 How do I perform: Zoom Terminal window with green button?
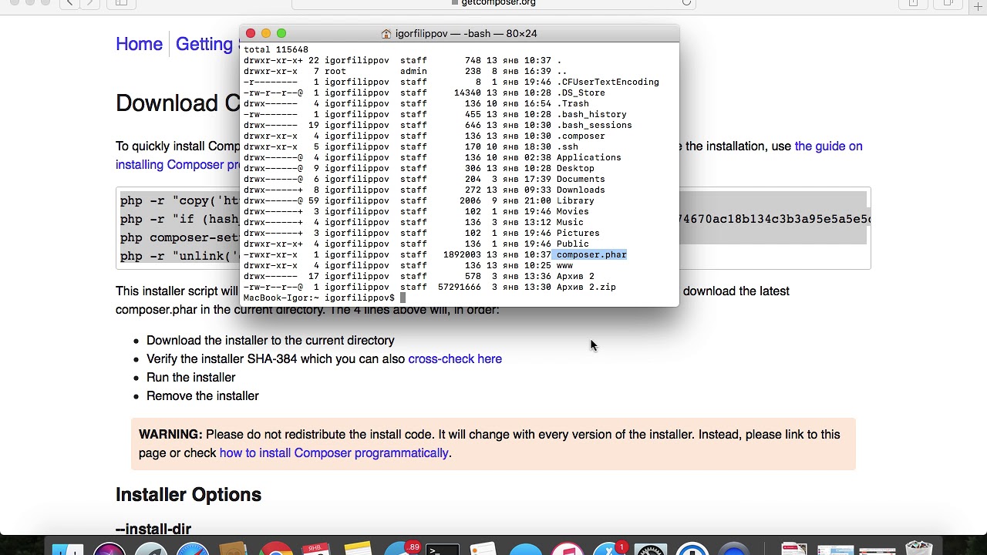tap(281, 33)
